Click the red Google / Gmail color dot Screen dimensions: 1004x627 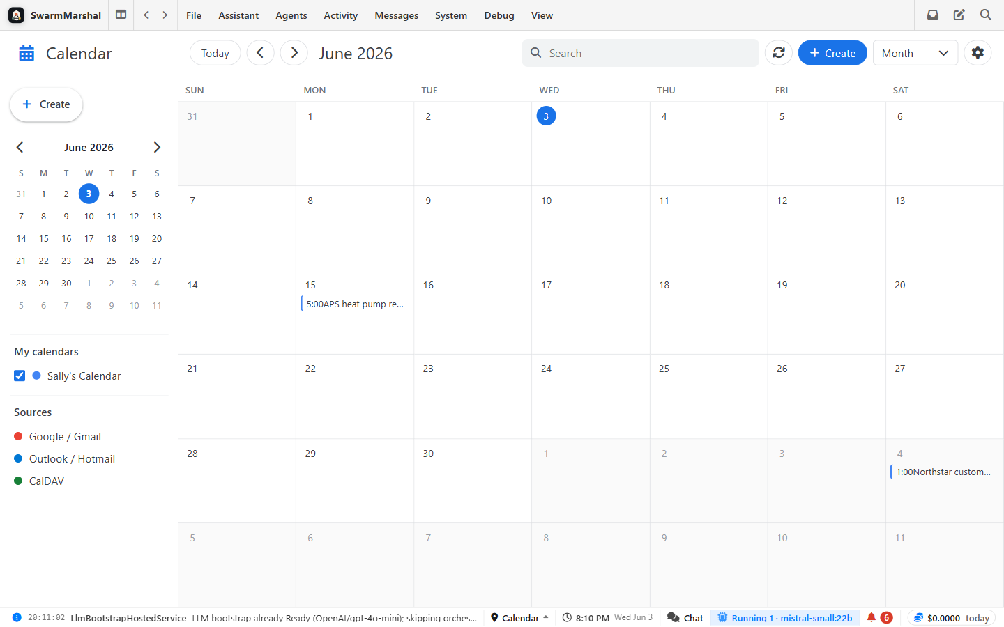click(x=18, y=436)
